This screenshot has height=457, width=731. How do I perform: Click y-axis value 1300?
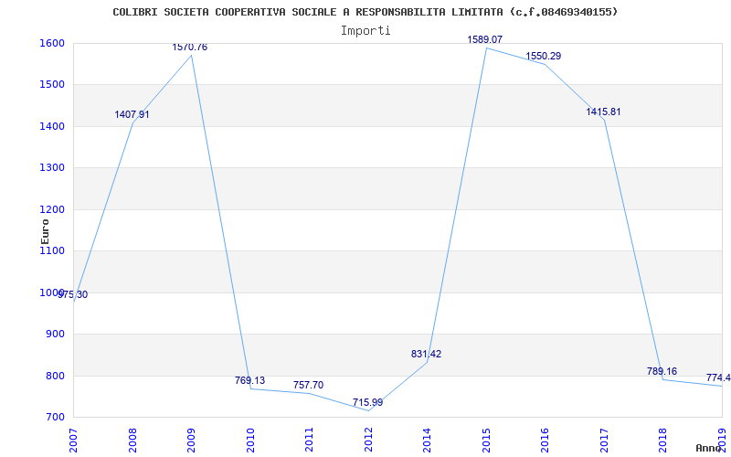pos(52,168)
